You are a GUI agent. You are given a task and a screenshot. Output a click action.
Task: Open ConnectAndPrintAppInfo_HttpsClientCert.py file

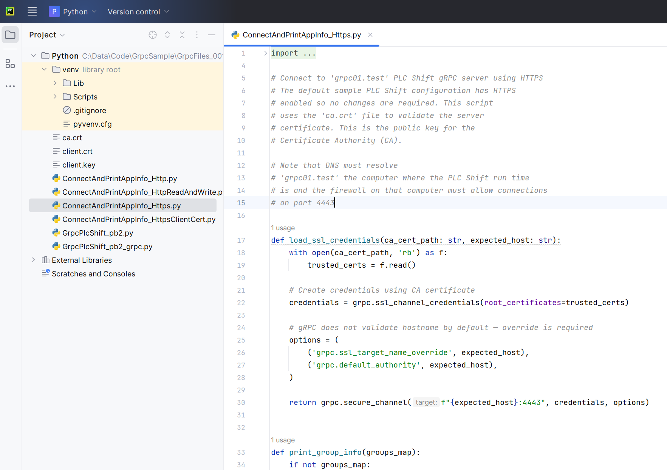tap(139, 219)
